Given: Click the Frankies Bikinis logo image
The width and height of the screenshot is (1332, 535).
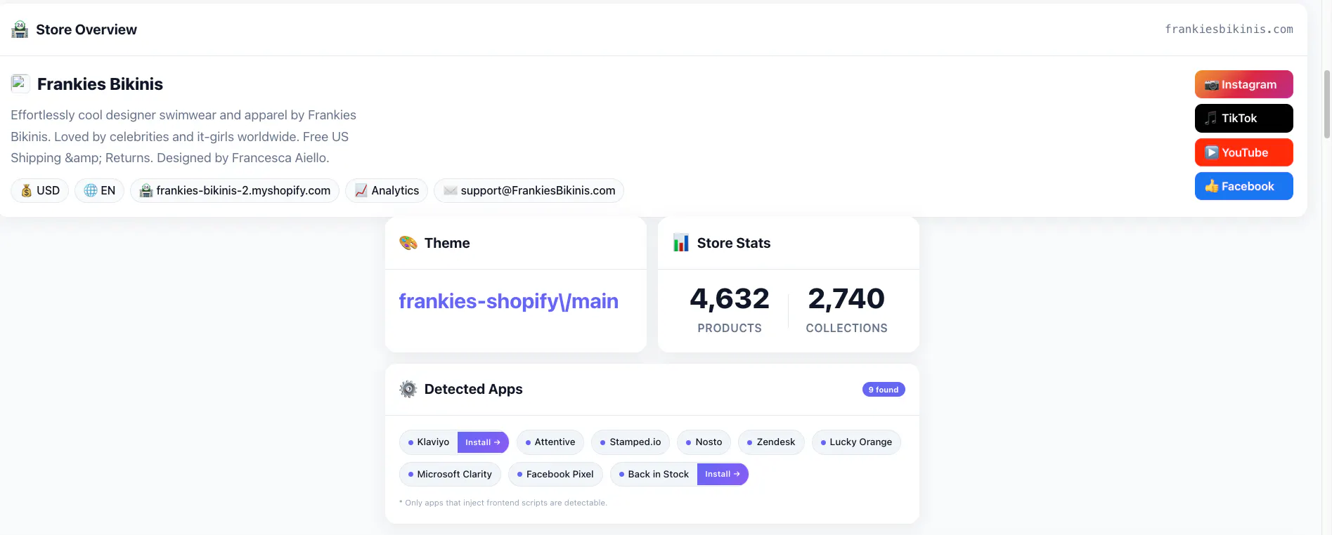Looking at the screenshot, I should pyautogui.click(x=20, y=84).
